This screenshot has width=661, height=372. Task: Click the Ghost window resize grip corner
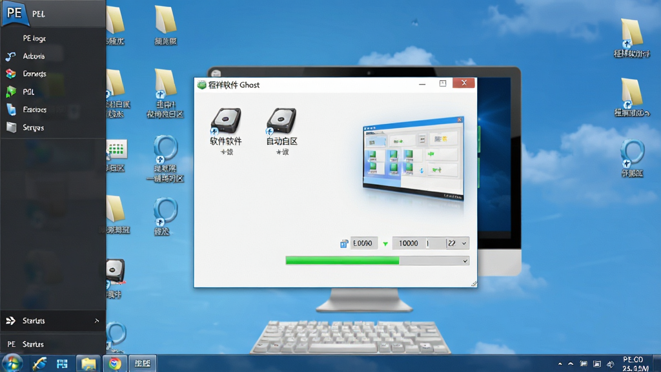(474, 284)
